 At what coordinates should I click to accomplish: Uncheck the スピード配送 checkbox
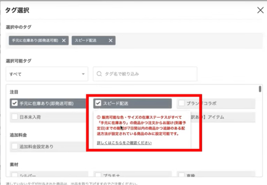tap(98, 103)
